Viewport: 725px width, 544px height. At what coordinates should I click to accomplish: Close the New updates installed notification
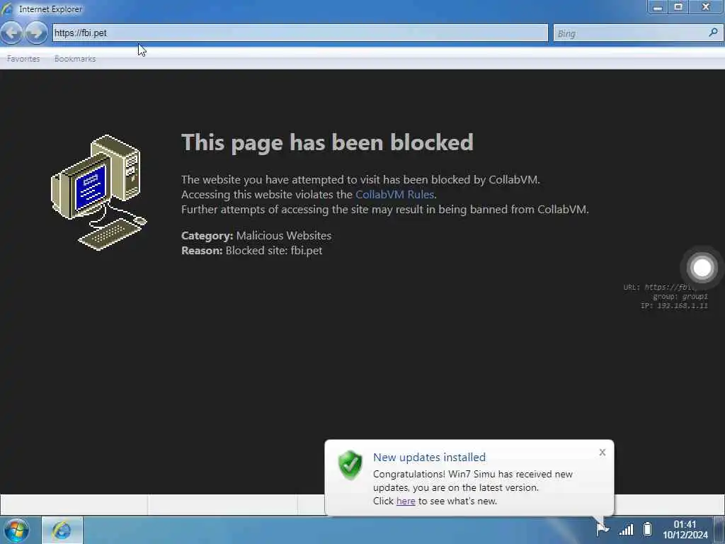[x=602, y=453]
